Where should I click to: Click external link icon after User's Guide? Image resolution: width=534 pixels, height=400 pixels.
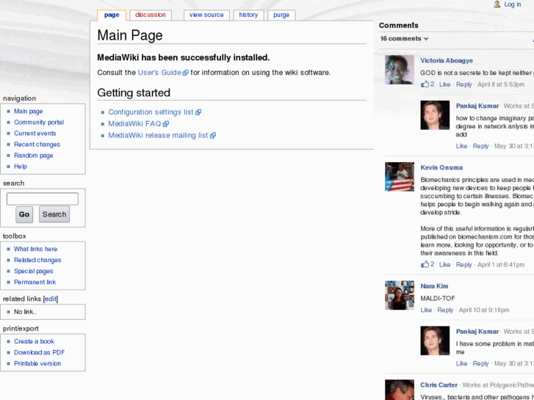coord(186,73)
